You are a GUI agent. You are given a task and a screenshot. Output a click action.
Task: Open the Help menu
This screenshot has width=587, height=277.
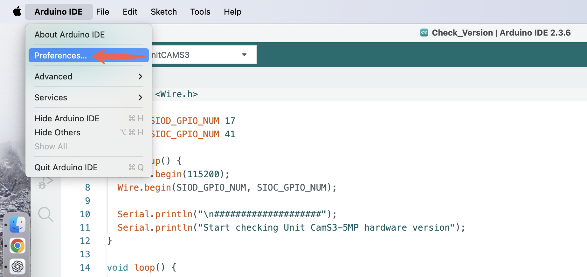coord(232,12)
